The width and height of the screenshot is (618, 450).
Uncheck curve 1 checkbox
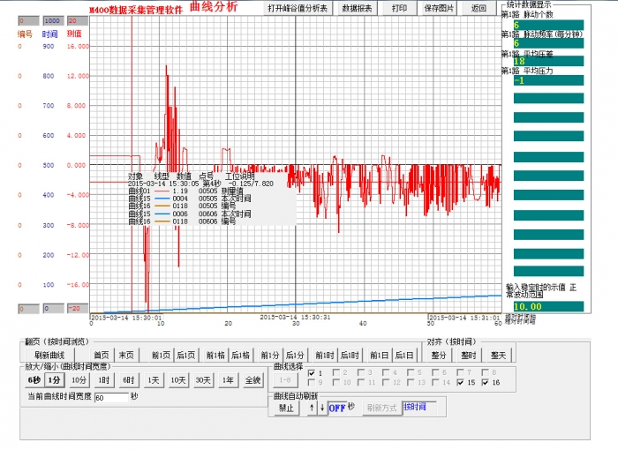[x=311, y=372]
